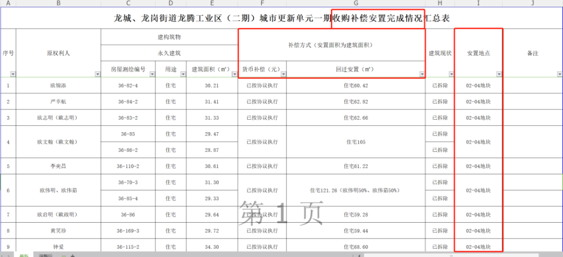
Task: Select column C header
Action: (128, 3)
